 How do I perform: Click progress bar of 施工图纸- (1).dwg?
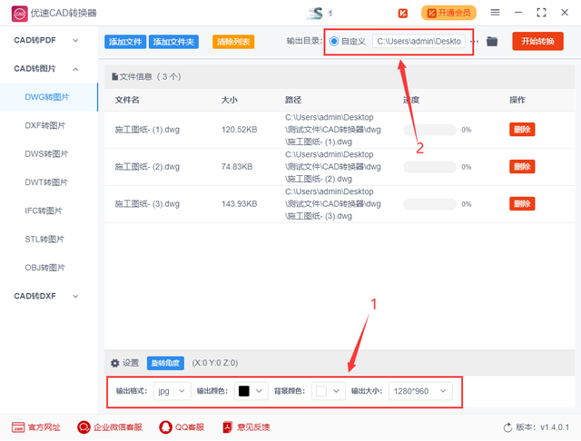pyautogui.click(x=429, y=130)
